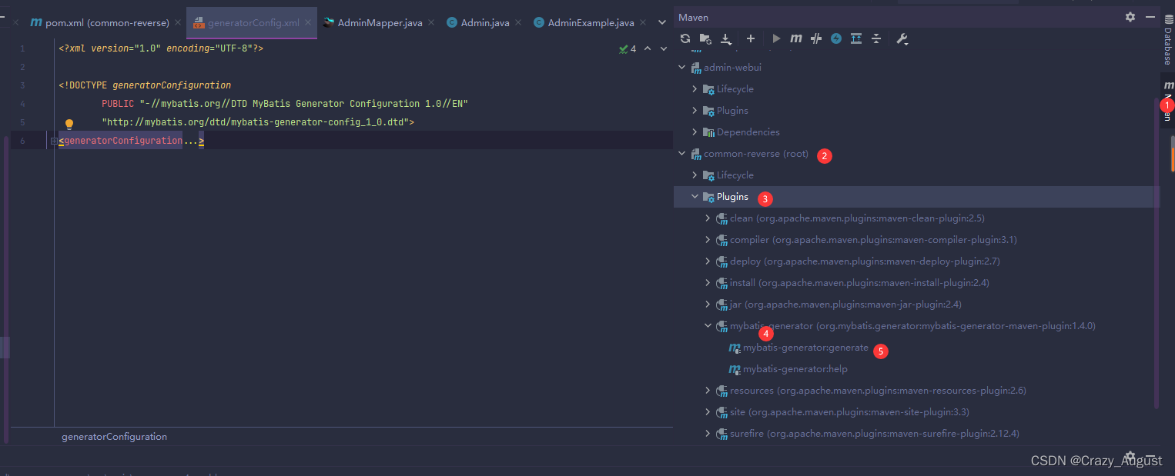The width and height of the screenshot is (1175, 476).
Task: Collapse all Maven tree nodes icon
Action: [x=876, y=38]
